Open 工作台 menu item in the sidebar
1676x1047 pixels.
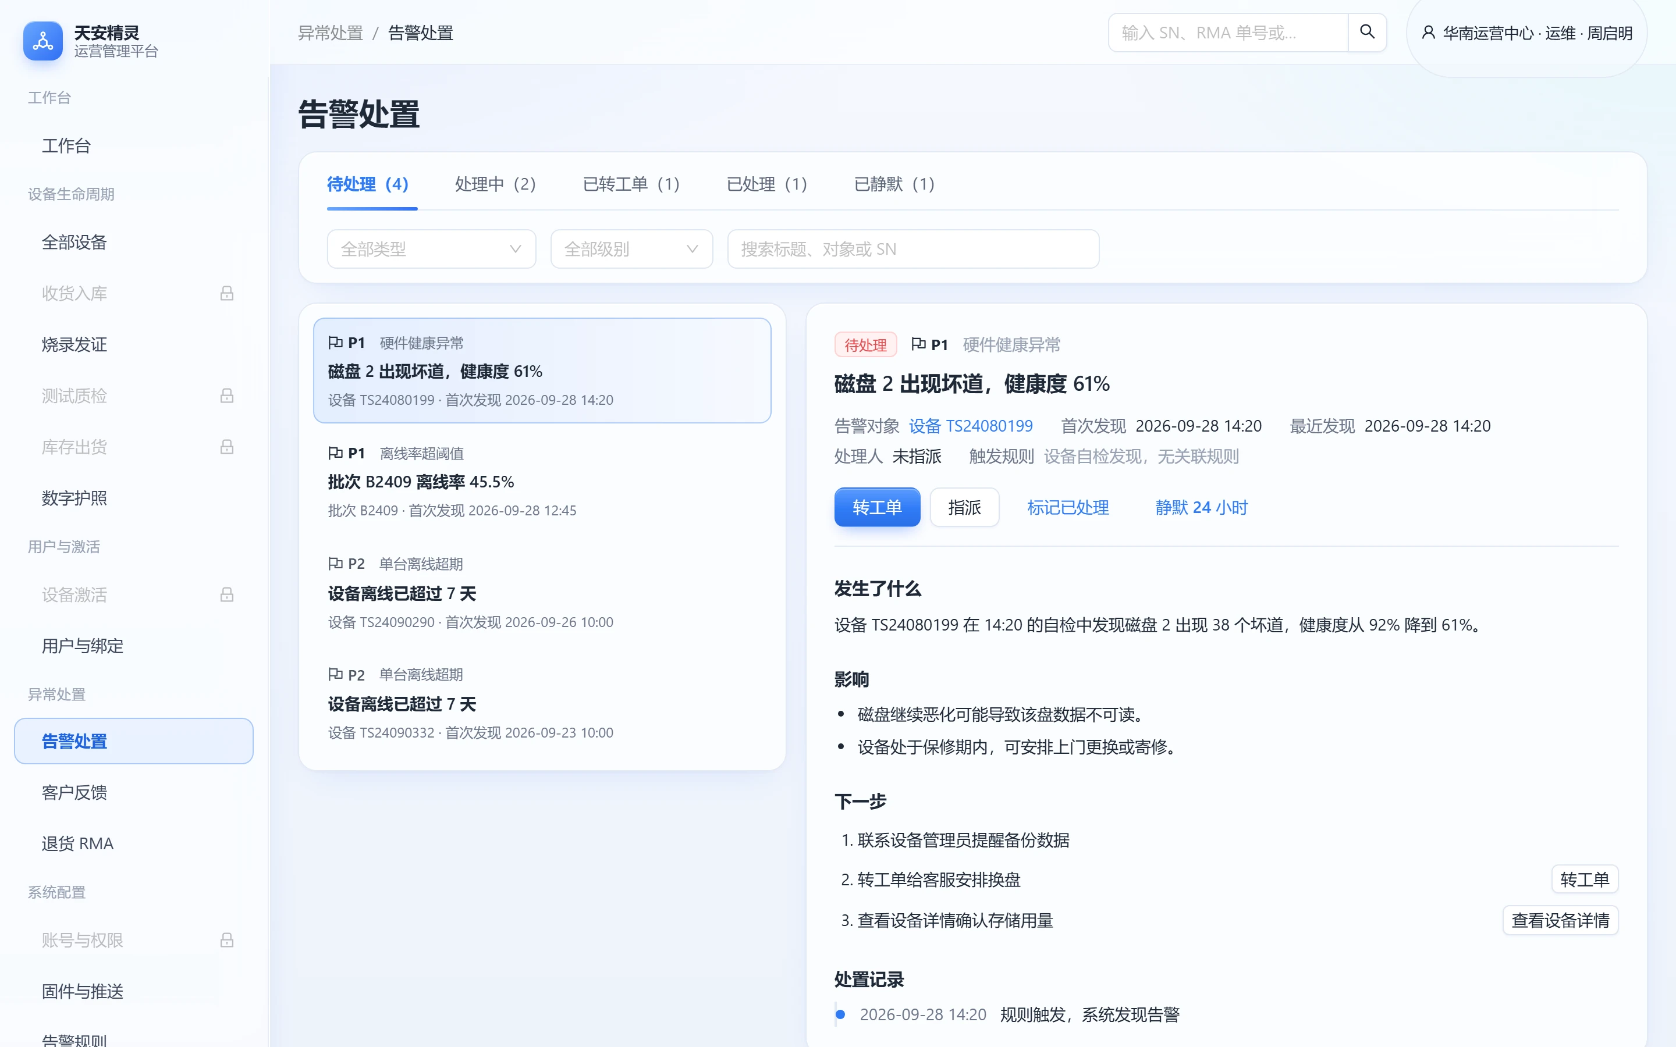pyautogui.click(x=134, y=145)
